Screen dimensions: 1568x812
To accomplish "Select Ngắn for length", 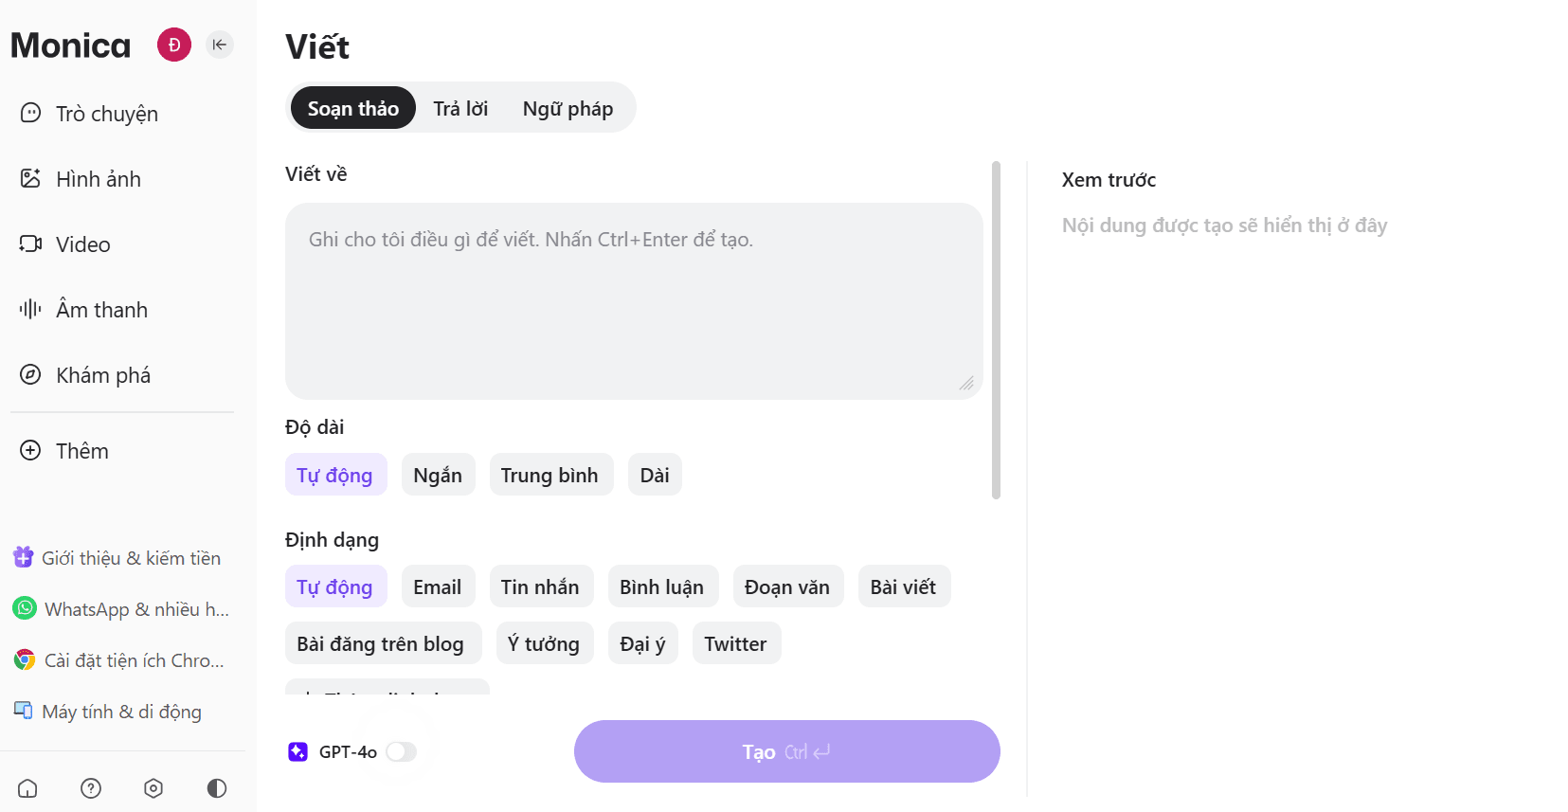I will point(438,474).
